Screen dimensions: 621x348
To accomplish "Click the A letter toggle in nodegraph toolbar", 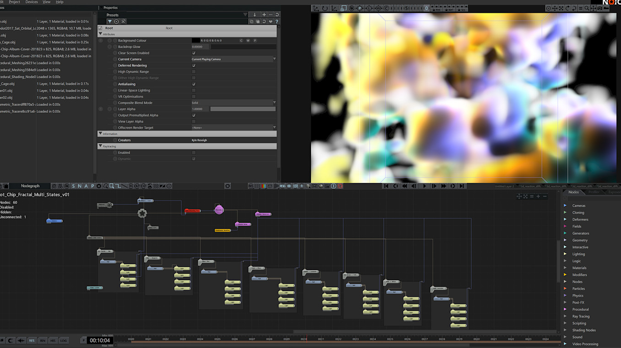I will tap(86, 186).
